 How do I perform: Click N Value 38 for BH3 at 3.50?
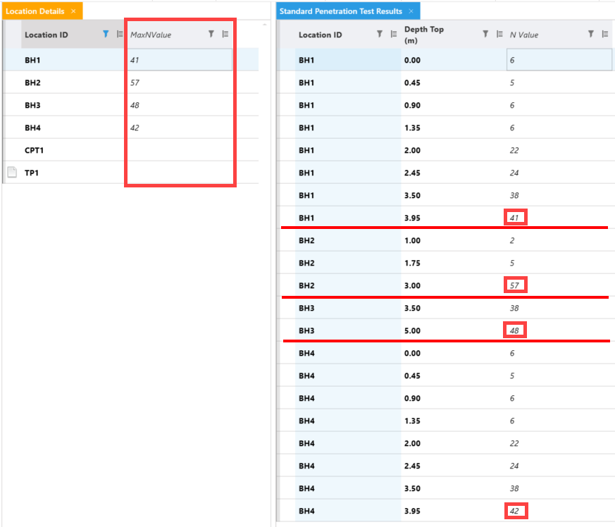tap(559, 308)
